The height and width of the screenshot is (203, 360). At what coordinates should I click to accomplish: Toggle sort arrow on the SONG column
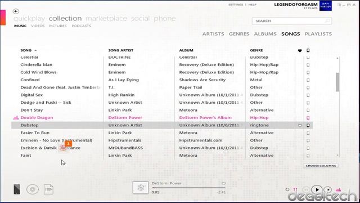tap(35, 50)
